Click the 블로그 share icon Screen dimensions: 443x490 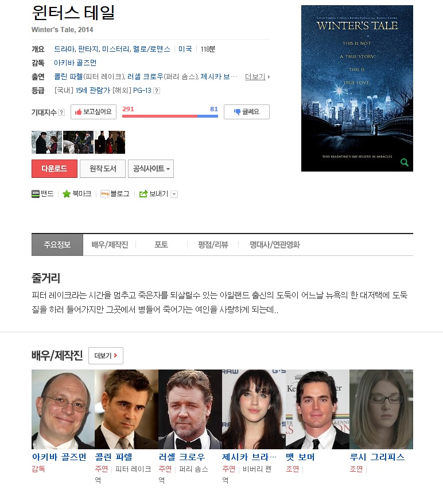(105, 194)
